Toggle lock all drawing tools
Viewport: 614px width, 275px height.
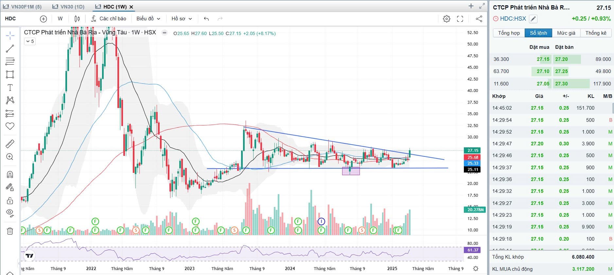[10, 200]
